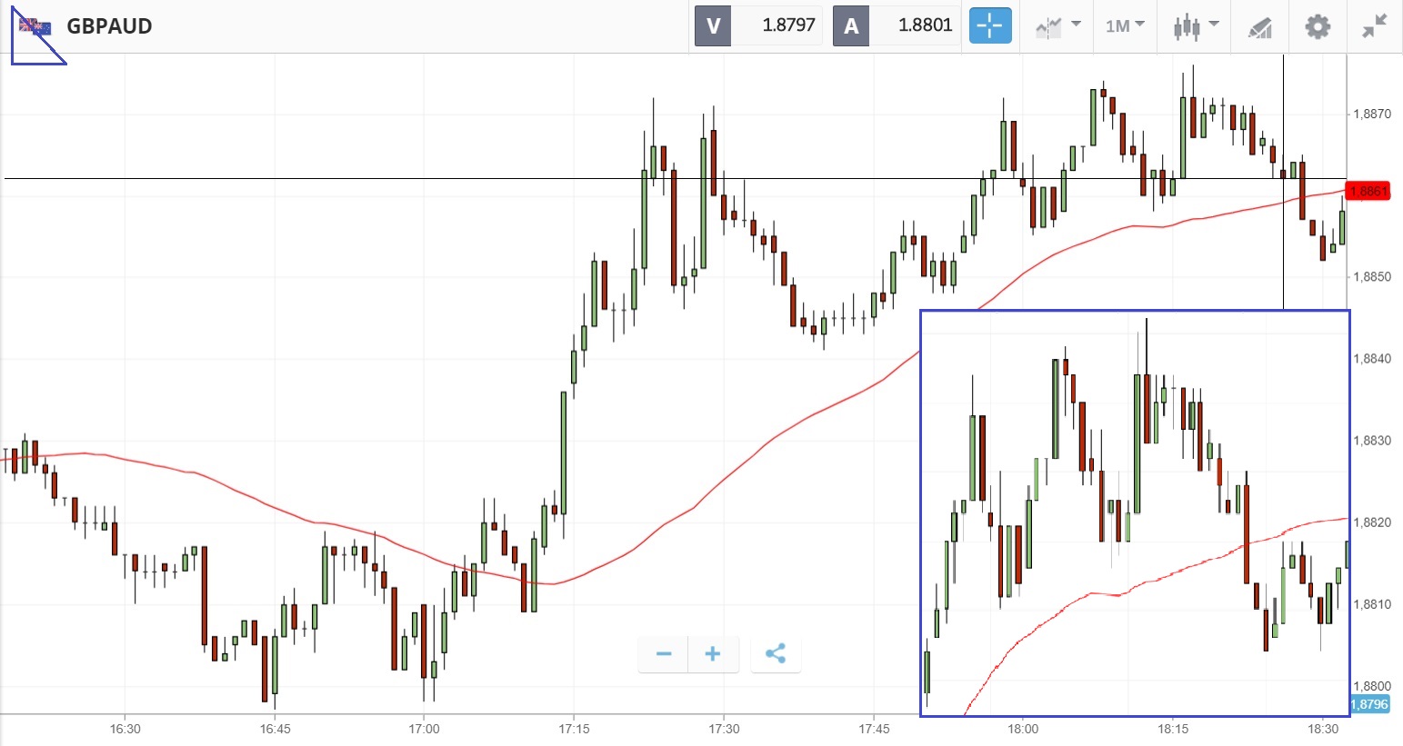
Task: Toggle the blue crosshair tool
Action: coord(989,25)
